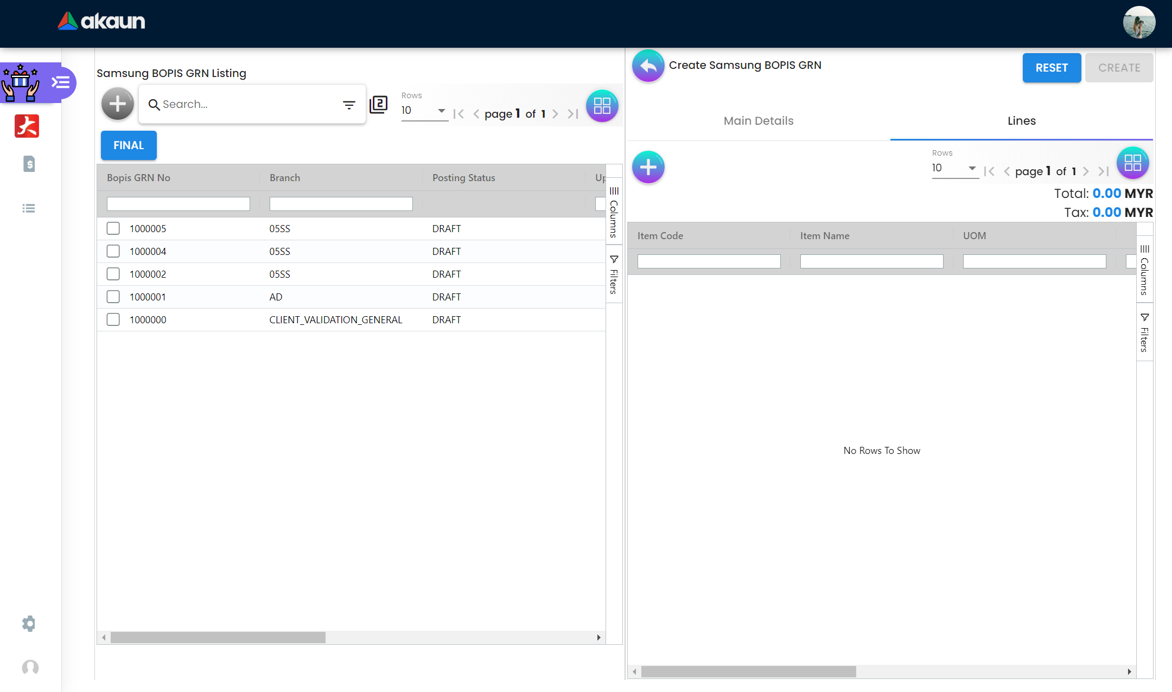
Task: Tick the checkbox for GRN 1000002
Action: coord(113,274)
